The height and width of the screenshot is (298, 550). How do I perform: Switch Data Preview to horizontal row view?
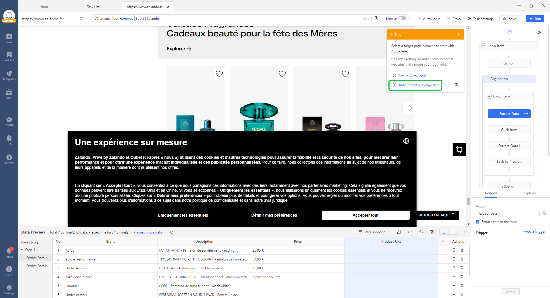[444, 232]
